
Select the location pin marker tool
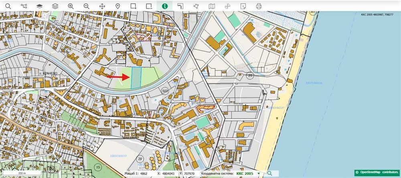click(x=117, y=6)
